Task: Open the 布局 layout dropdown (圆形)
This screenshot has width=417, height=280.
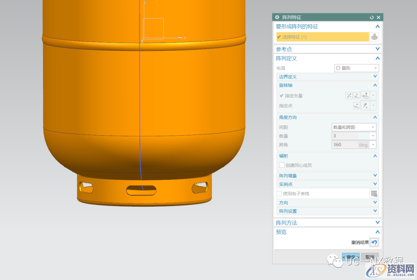Action: pyautogui.click(x=356, y=68)
